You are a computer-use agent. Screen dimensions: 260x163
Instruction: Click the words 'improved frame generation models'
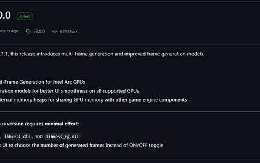(x=165, y=54)
